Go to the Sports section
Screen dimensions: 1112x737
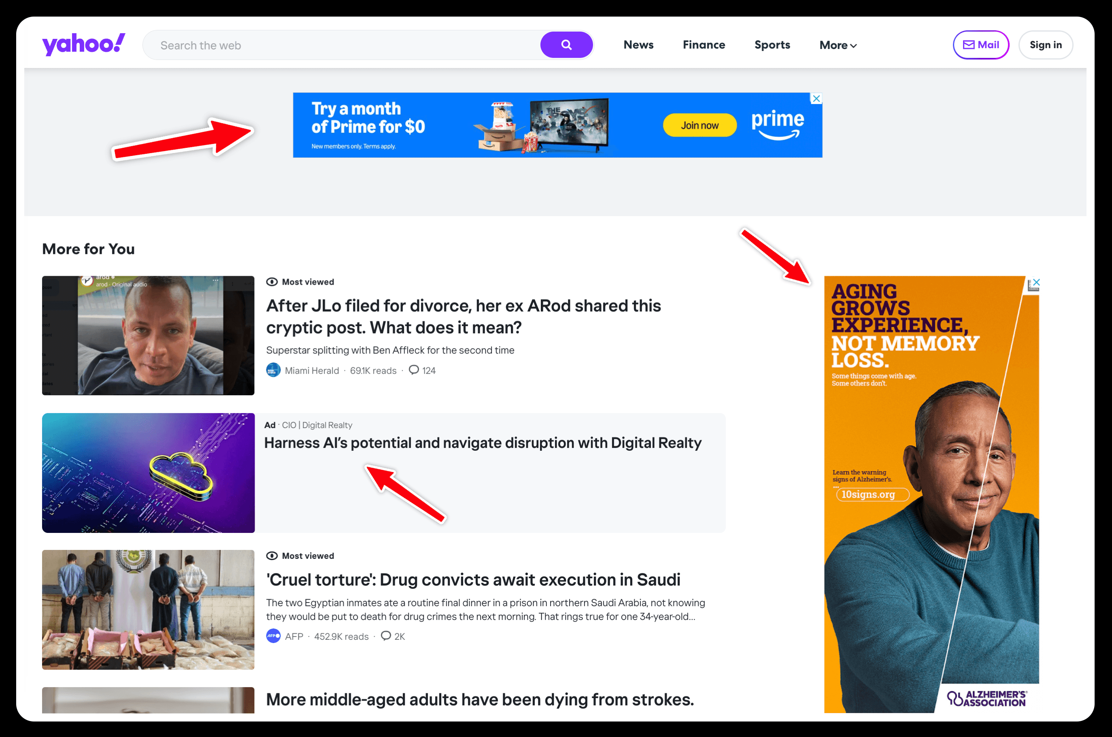(x=772, y=45)
